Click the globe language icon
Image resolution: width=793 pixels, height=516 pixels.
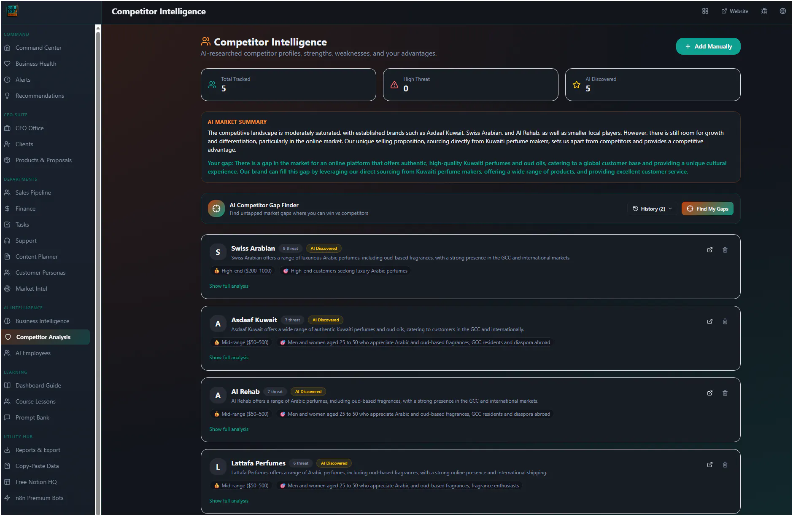point(783,11)
